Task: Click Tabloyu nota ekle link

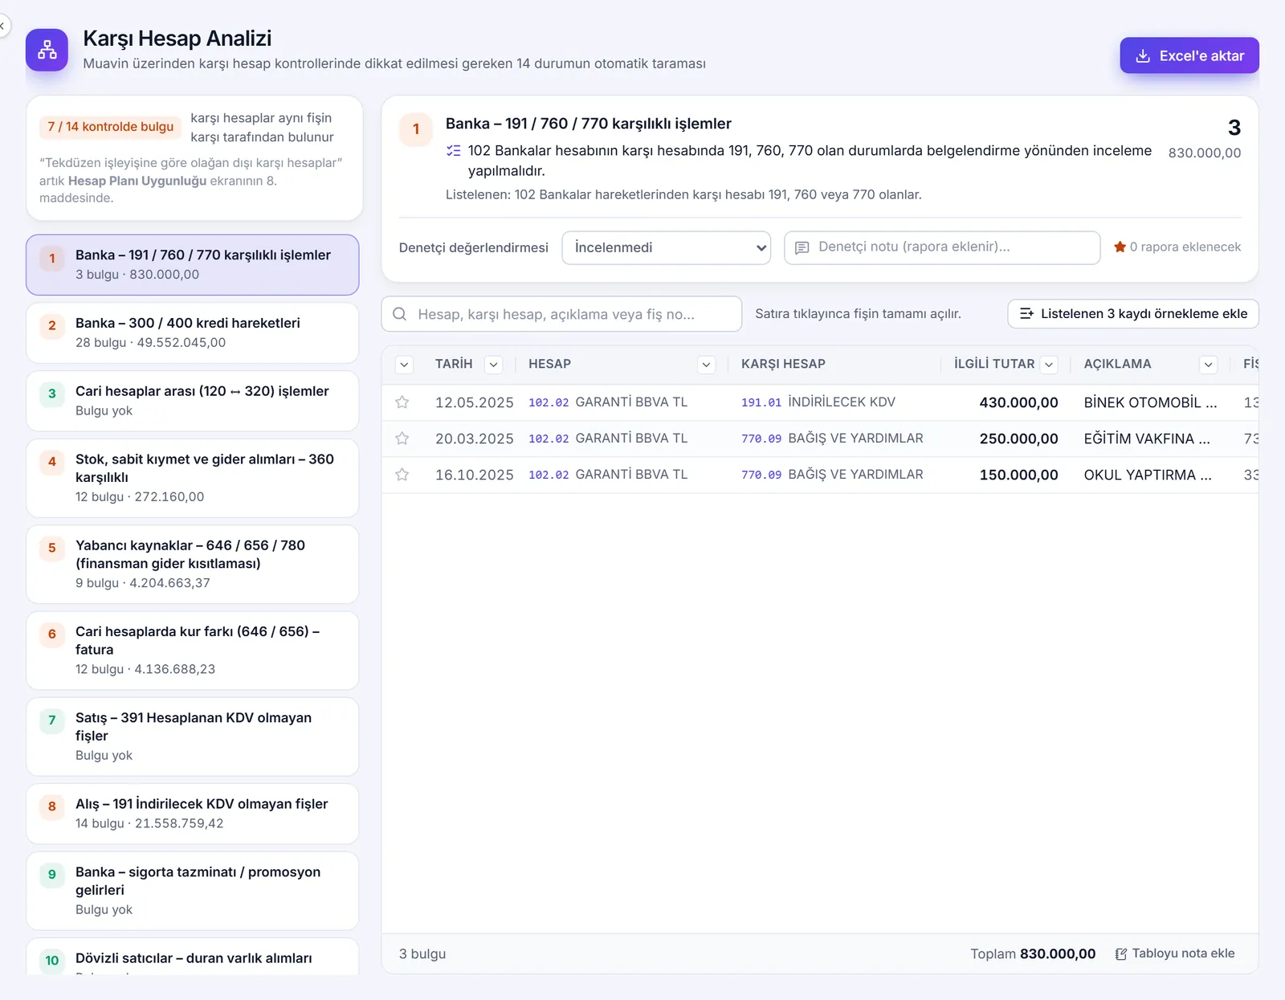Action: point(1175,953)
